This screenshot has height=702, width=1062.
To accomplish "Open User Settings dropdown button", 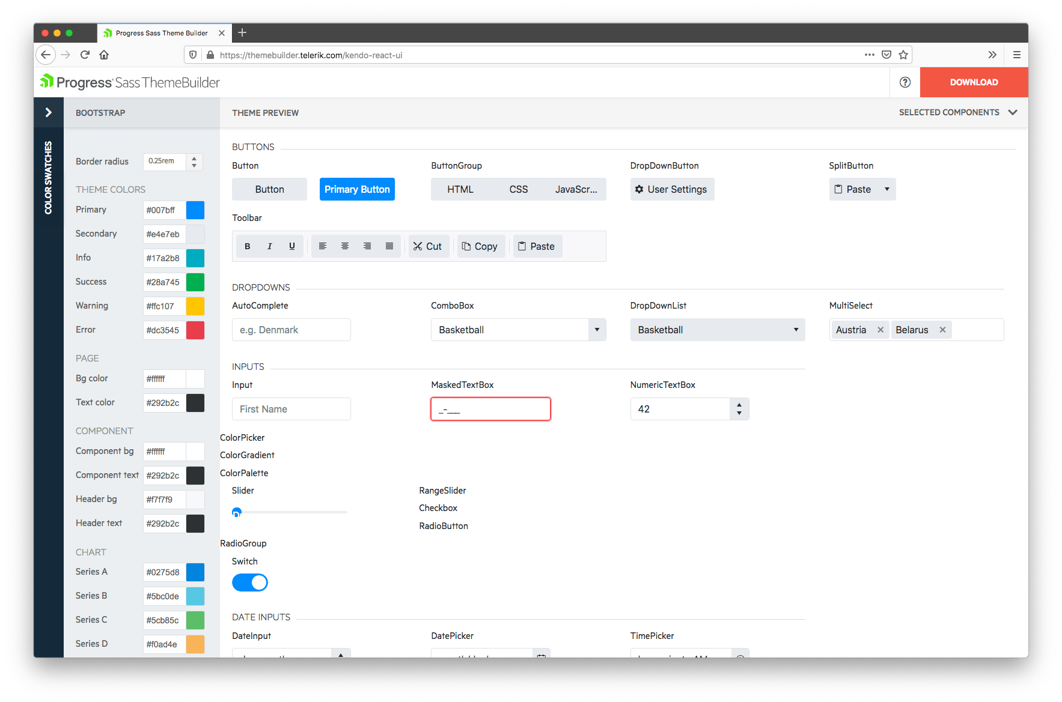I will pos(672,189).
